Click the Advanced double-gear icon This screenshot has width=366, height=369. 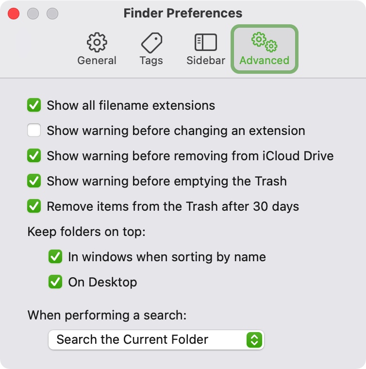point(265,42)
